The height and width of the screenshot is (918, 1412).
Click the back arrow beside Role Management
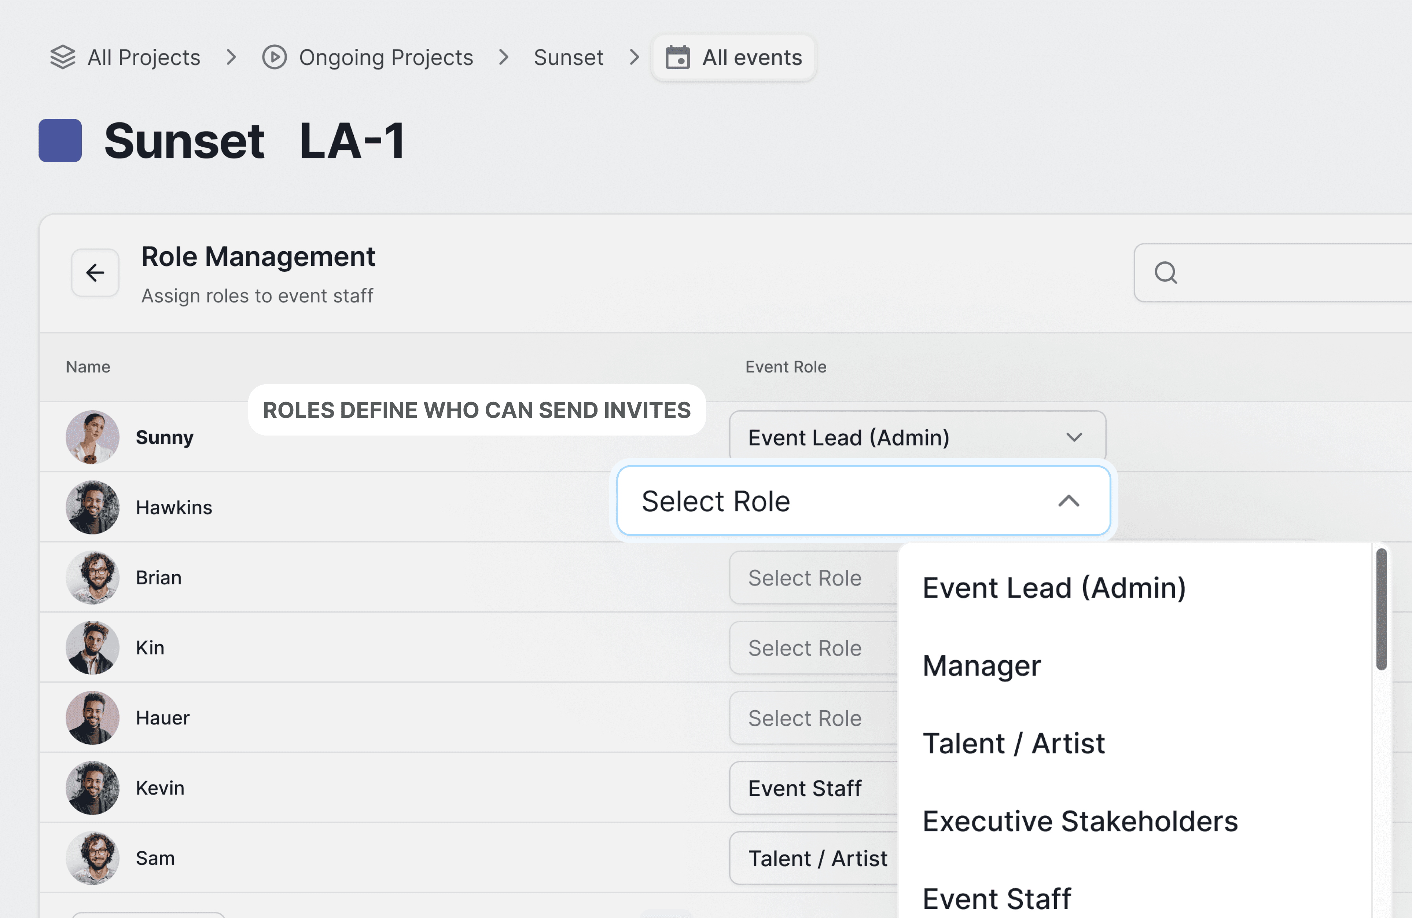tap(95, 272)
